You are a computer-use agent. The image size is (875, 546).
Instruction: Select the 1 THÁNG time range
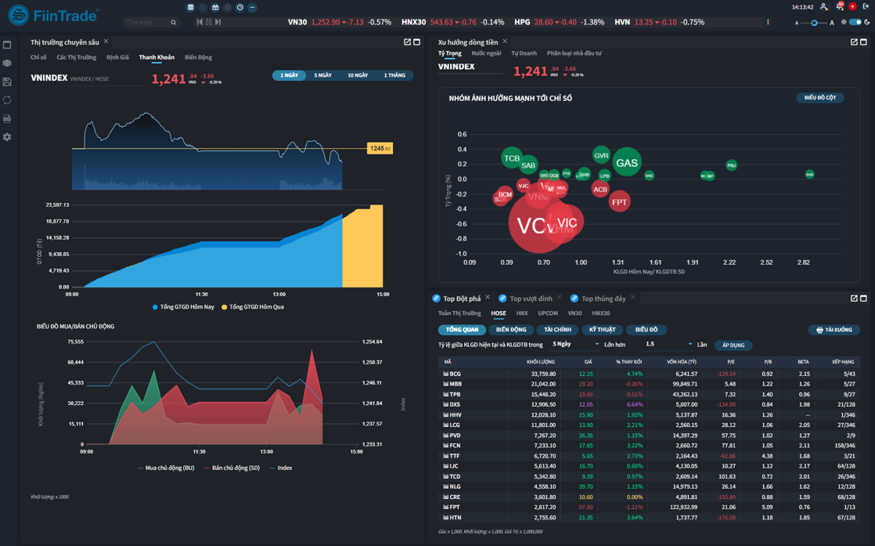pyautogui.click(x=394, y=75)
